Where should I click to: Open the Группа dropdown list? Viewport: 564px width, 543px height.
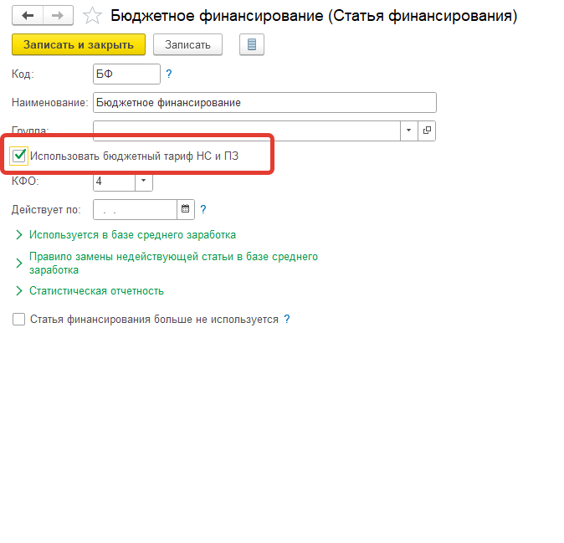click(x=408, y=130)
